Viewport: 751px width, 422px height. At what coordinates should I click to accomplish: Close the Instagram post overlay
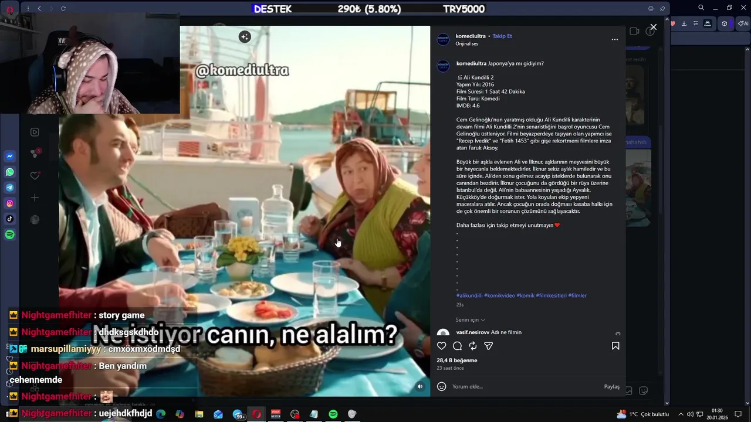coord(653,27)
